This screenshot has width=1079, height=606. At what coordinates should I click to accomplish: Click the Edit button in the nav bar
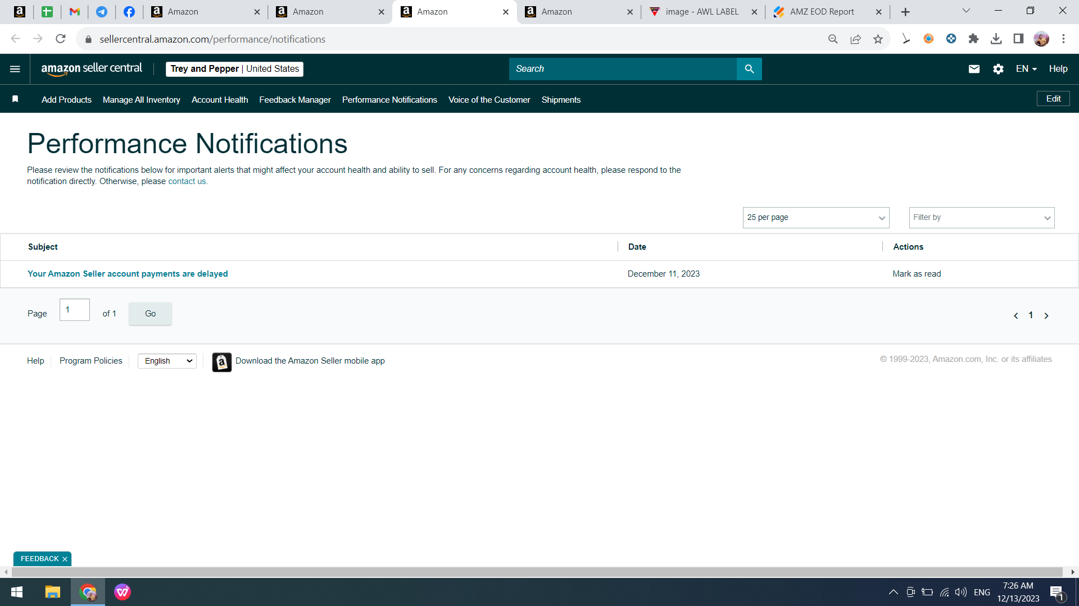click(x=1053, y=99)
